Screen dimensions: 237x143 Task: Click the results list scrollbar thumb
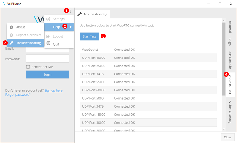(x=224, y=59)
